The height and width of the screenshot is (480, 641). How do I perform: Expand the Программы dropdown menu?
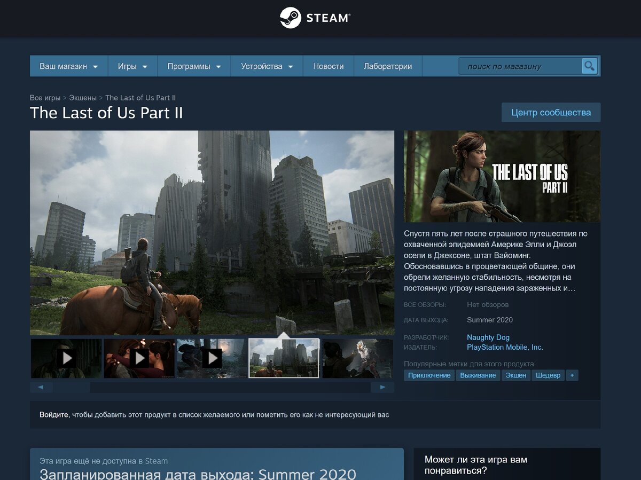click(194, 66)
